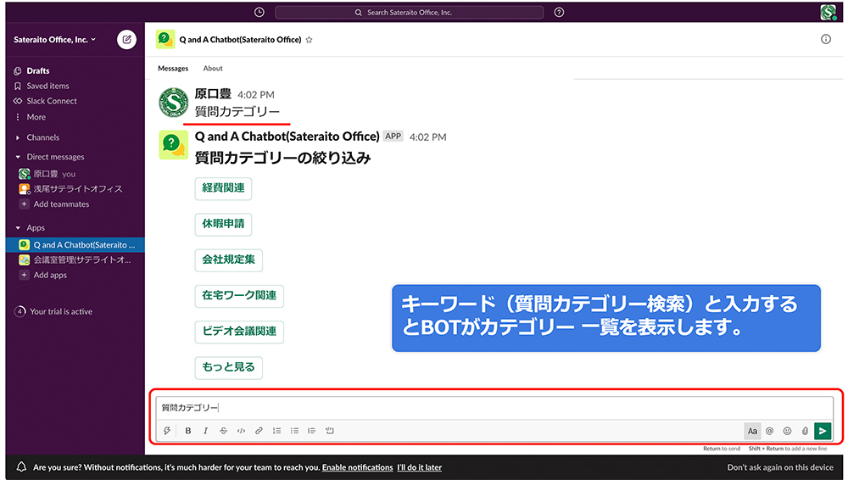Open direct message with 浅尾サテライトオフィス

click(x=77, y=189)
